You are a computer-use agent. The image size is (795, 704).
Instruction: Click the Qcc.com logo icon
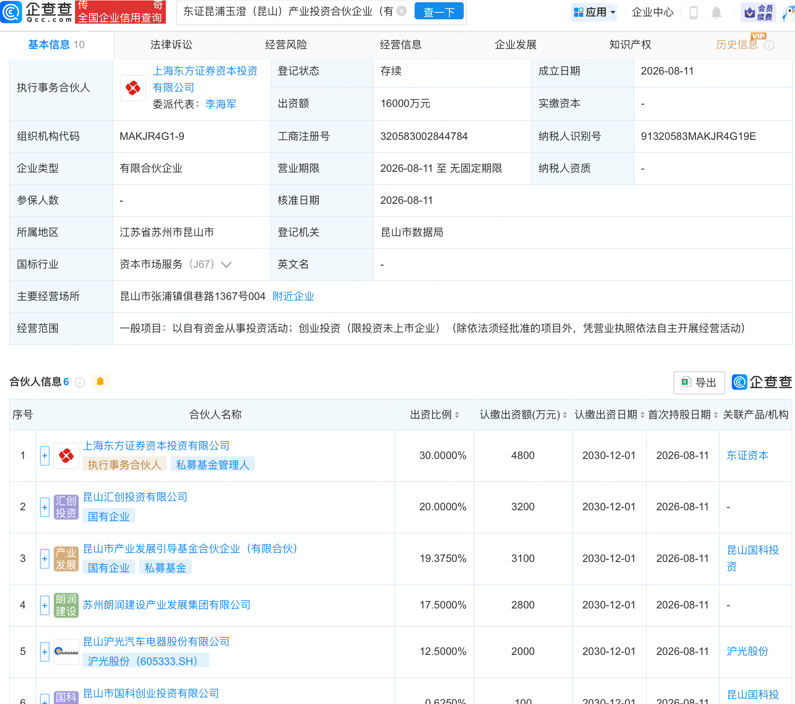tap(11, 12)
